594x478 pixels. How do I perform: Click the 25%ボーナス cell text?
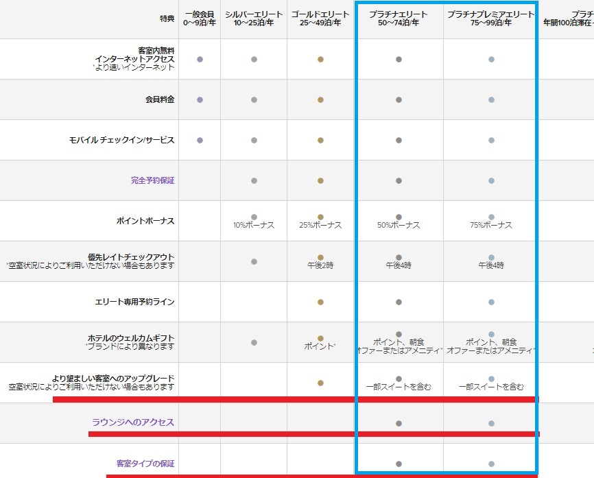tap(320, 225)
